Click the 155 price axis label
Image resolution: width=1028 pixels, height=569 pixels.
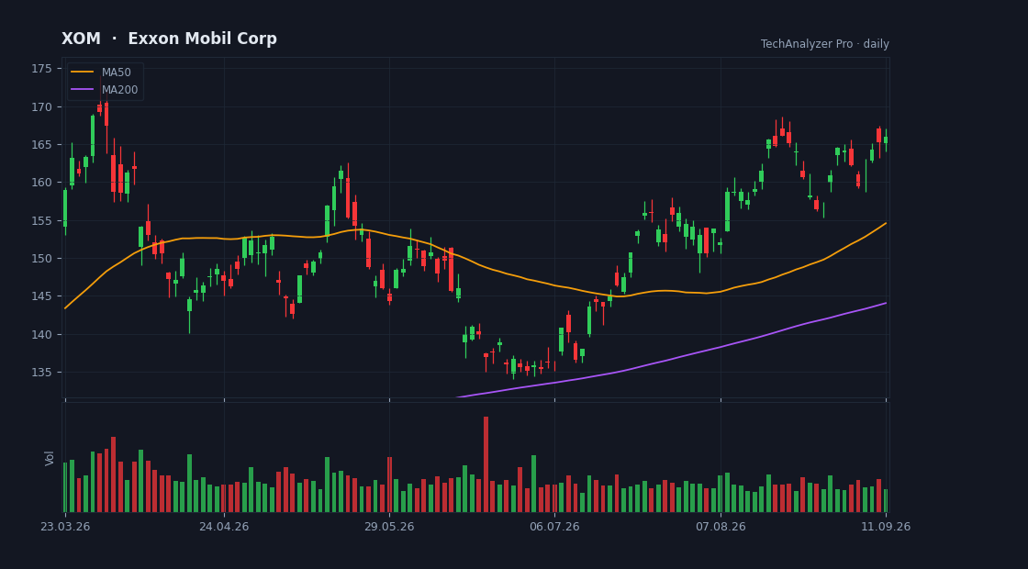[x=41, y=220]
